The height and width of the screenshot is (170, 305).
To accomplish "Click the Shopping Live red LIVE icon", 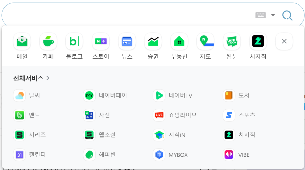I will (159, 115).
